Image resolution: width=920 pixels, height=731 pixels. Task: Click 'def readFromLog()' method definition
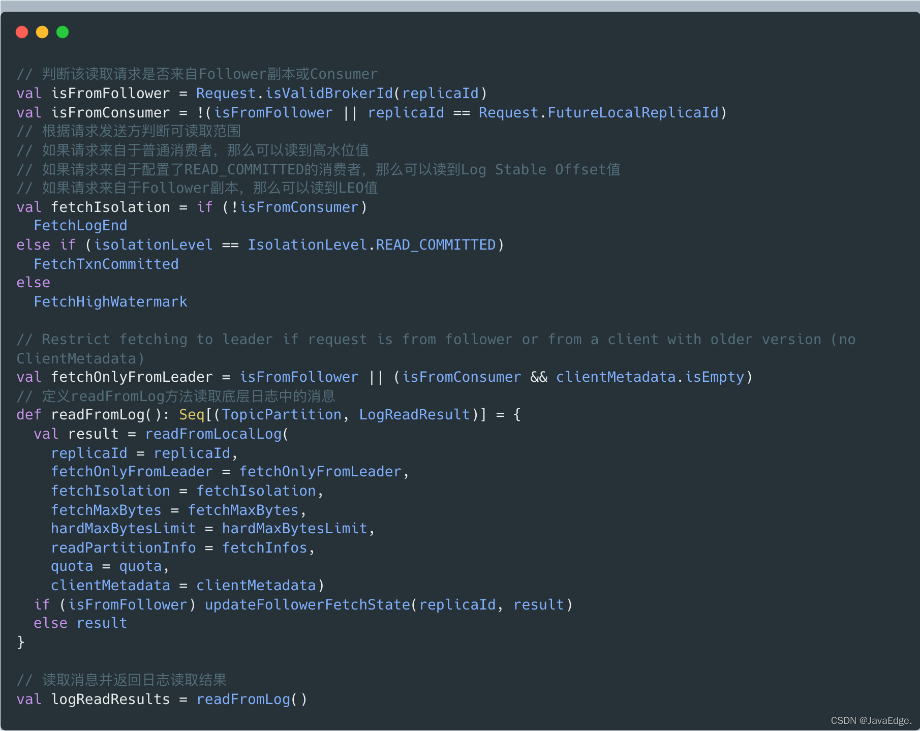coord(93,415)
